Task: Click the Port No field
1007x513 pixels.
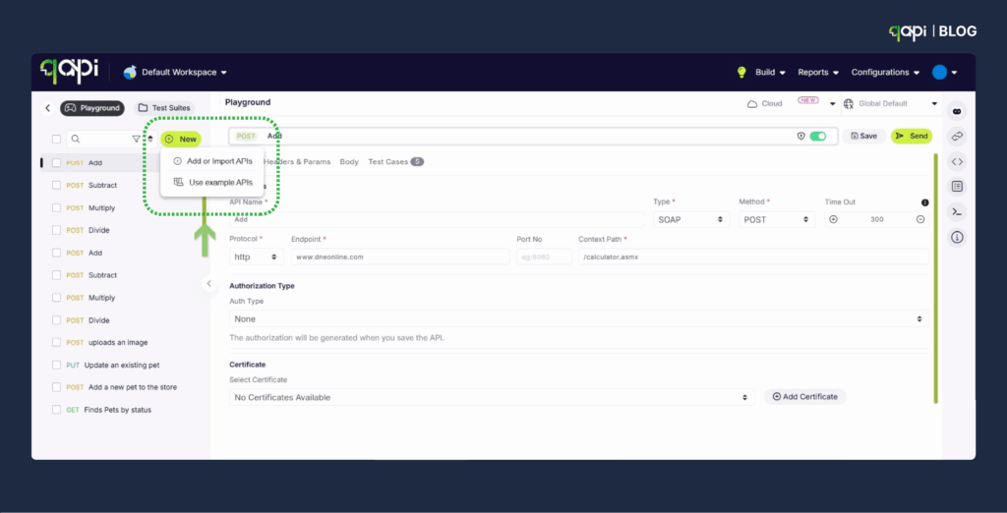Action: pos(544,256)
